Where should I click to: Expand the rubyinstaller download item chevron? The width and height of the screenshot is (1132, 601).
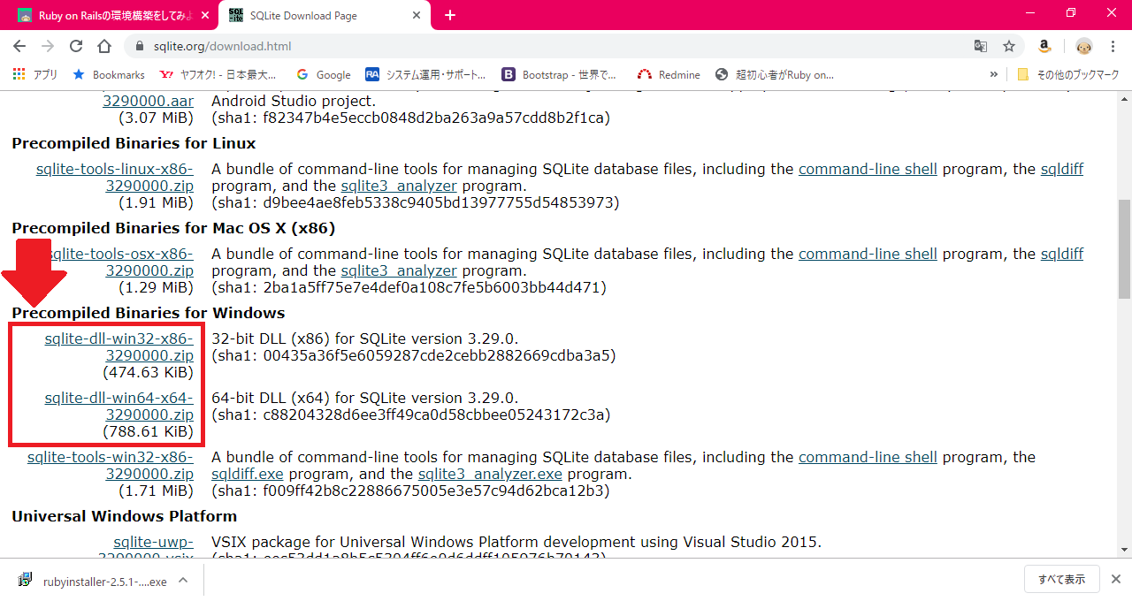click(182, 582)
